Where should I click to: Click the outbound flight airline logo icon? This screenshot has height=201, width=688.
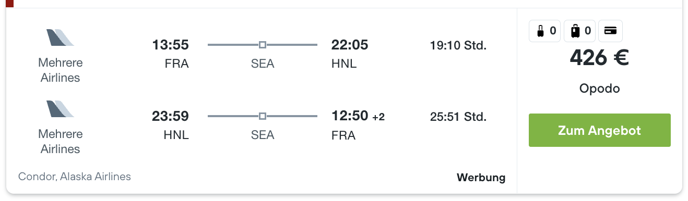61,37
